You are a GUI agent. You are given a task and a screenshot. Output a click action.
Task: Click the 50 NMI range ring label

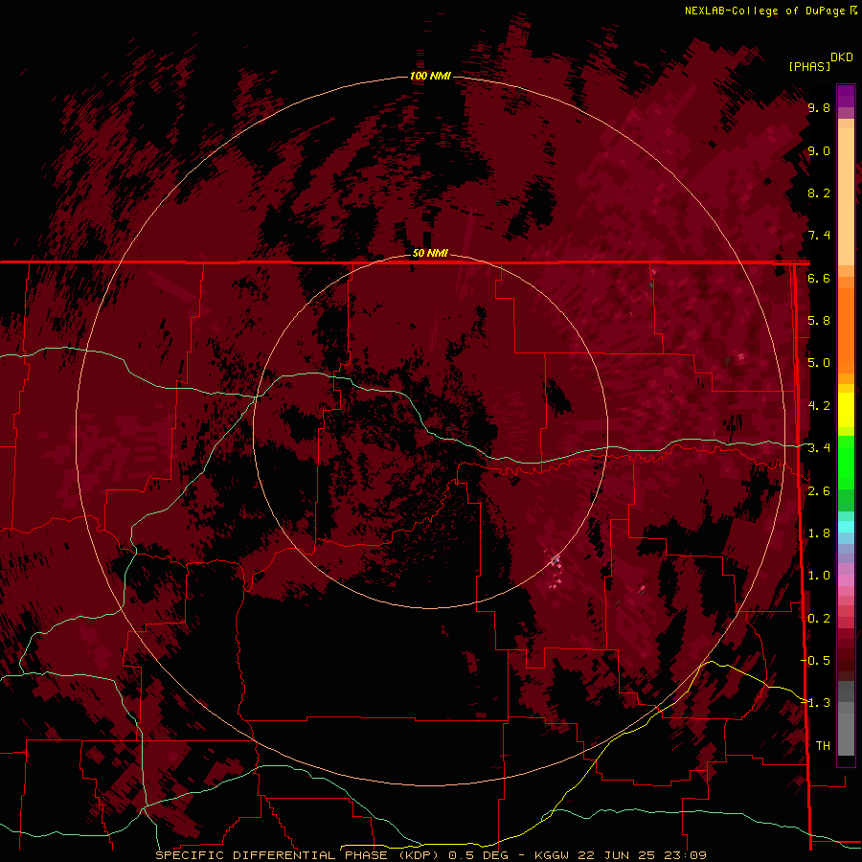pyautogui.click(x=430, y=253)
